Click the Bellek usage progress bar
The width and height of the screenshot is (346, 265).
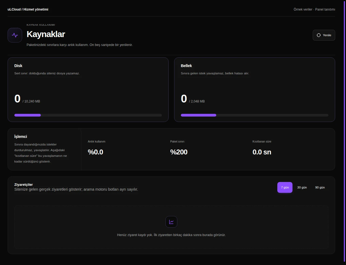(255, 115)
